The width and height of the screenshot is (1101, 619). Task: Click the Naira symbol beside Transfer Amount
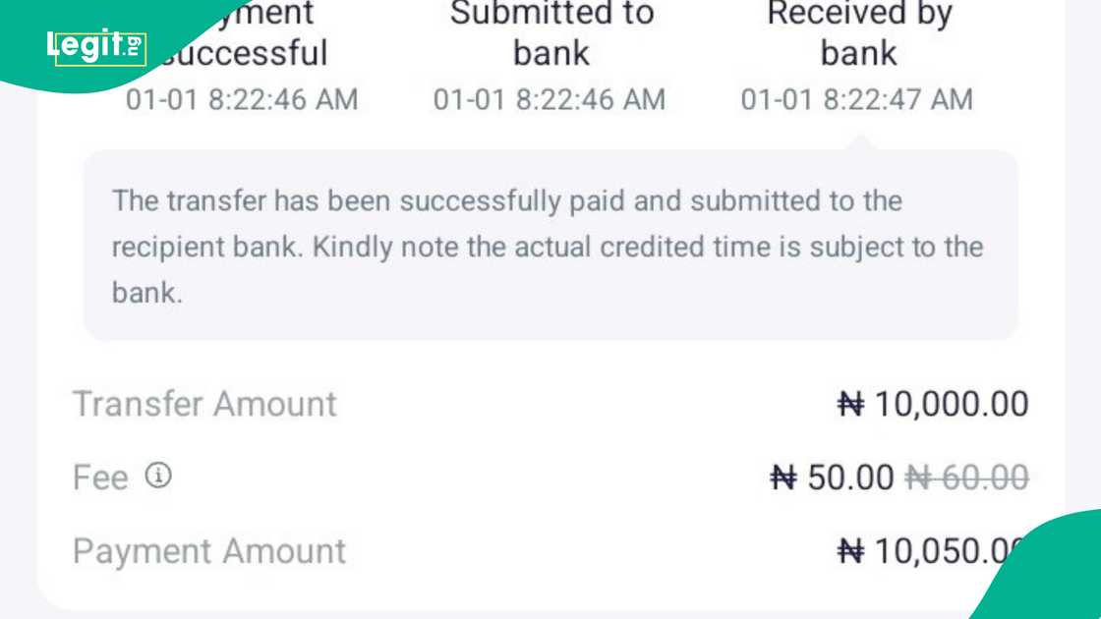[x=851, y=404]
